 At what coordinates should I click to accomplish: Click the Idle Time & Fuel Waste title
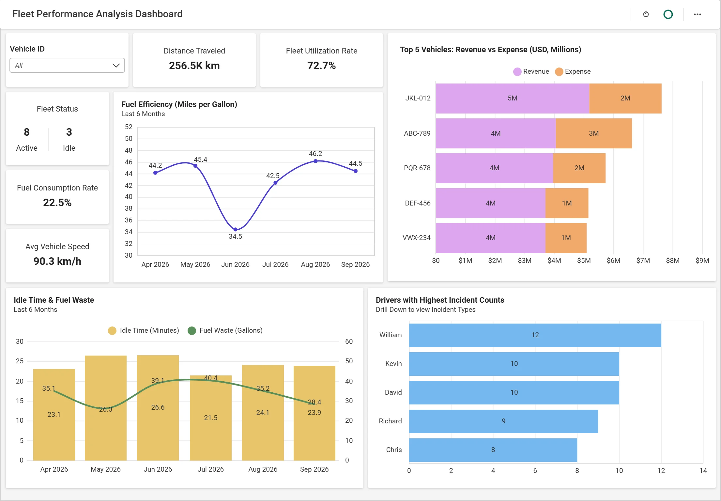click(x=54, y=300)
